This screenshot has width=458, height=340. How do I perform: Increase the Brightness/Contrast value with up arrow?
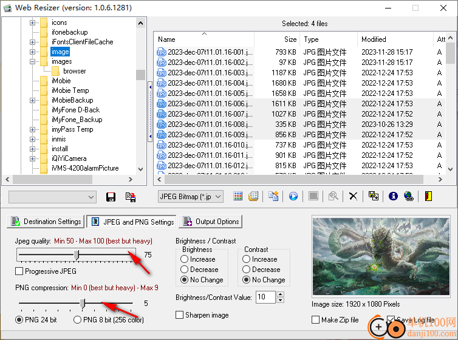[281, 294]
